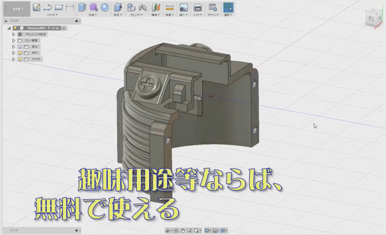Click the Zoom magnifier in bottom toolbar

pyautogui.click(x=190, y=231)
